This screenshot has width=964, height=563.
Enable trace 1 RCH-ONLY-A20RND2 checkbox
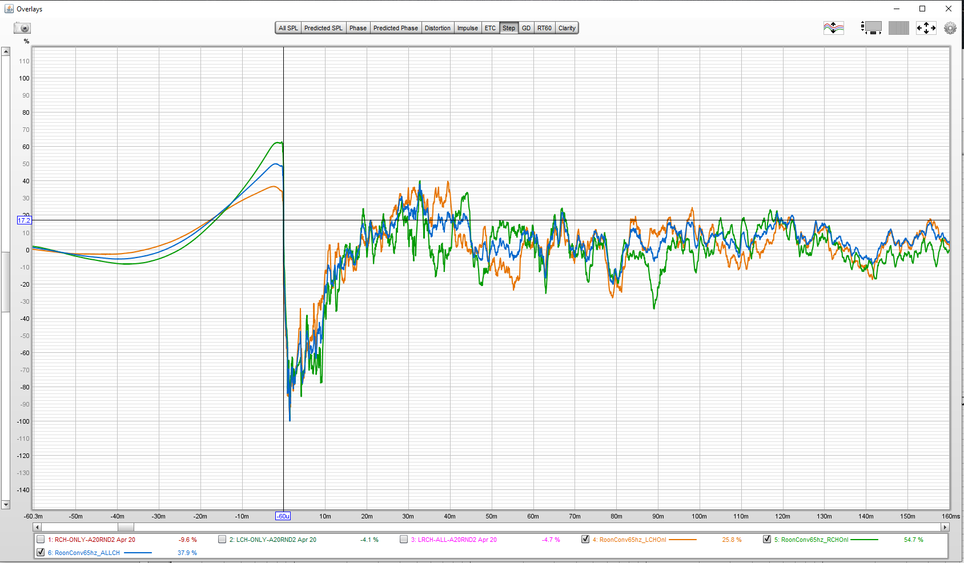coord(41,539)
